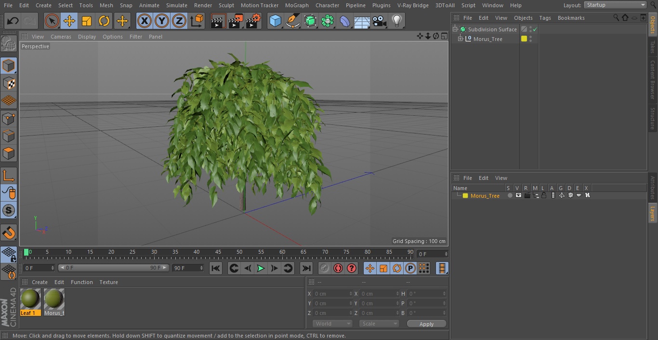Add a Light object
This screenshot has height=340, width=658.
(x=396, y=21)
